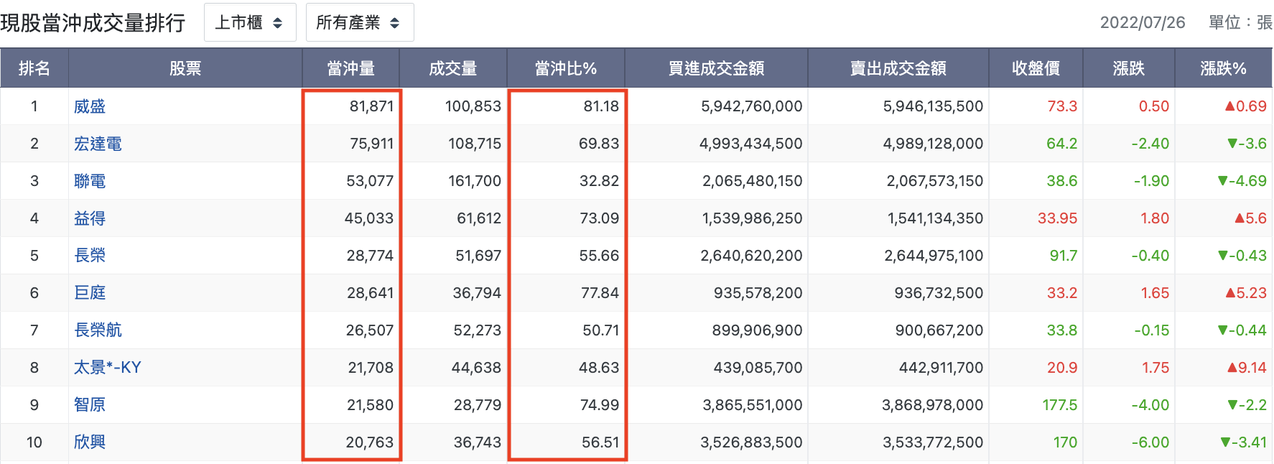Select 宏達電 closing price 64.2
1274x464 pixels.
click(x=1061, y=144)
